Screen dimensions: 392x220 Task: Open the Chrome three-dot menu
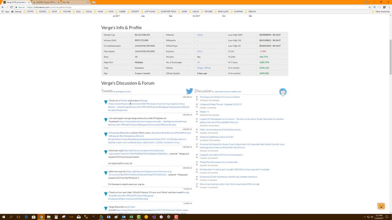click(389, 7)
